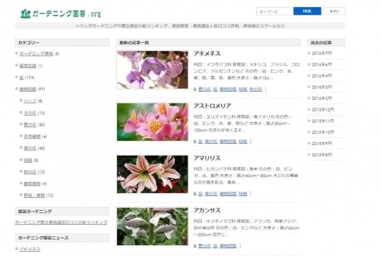Select 秋の花 tag under アキメネス

coord(256,89)
